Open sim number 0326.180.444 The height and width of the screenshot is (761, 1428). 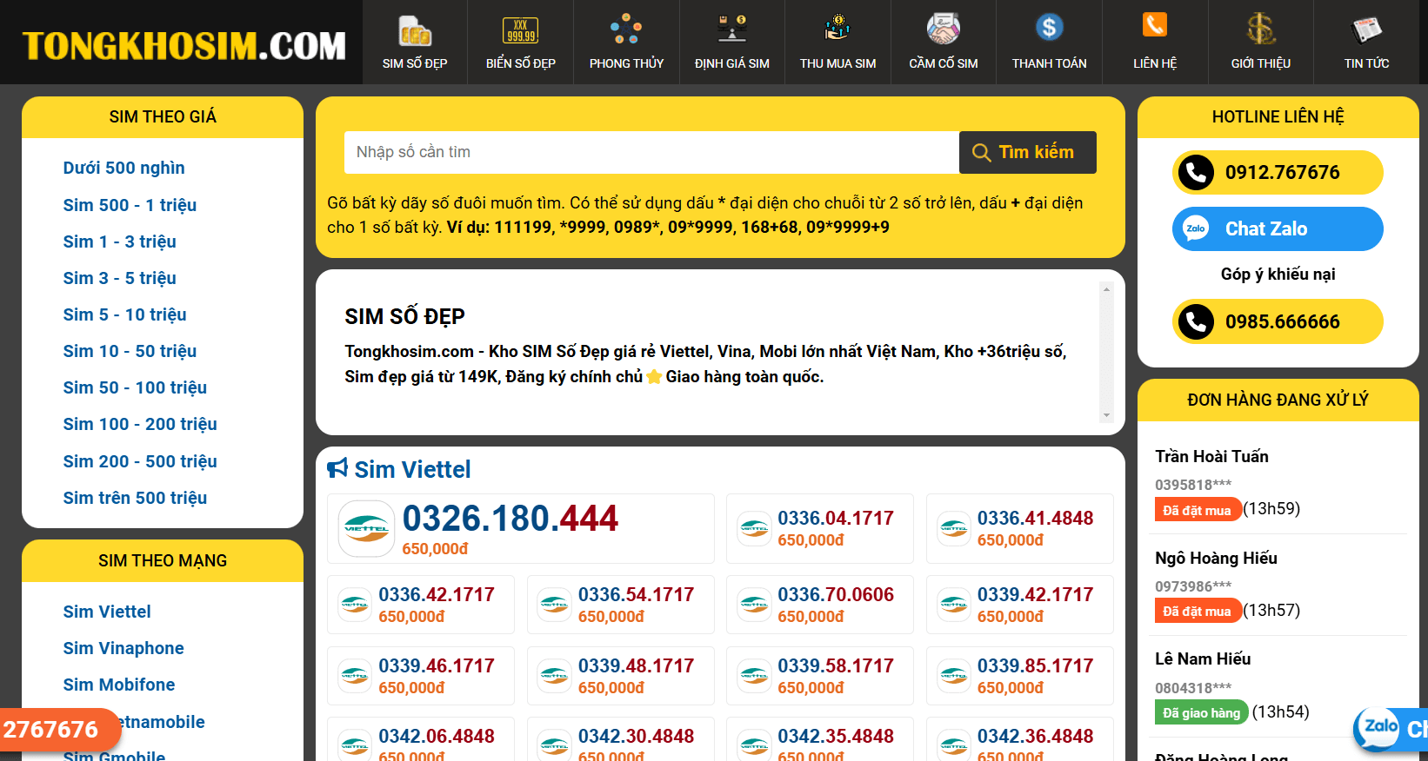pyautogui.click(x=510, y=519)
